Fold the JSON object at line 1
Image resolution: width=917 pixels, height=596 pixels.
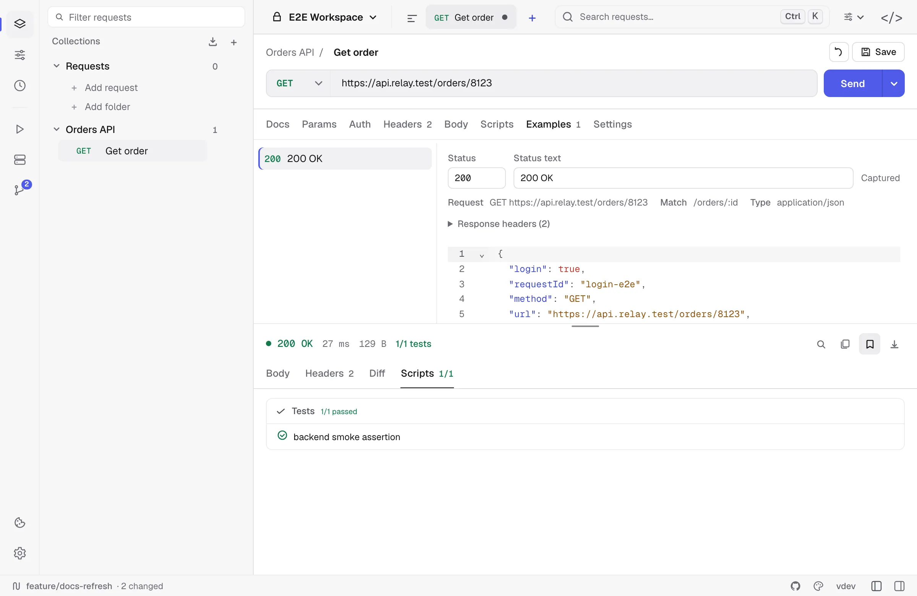(x=482, y=255)
